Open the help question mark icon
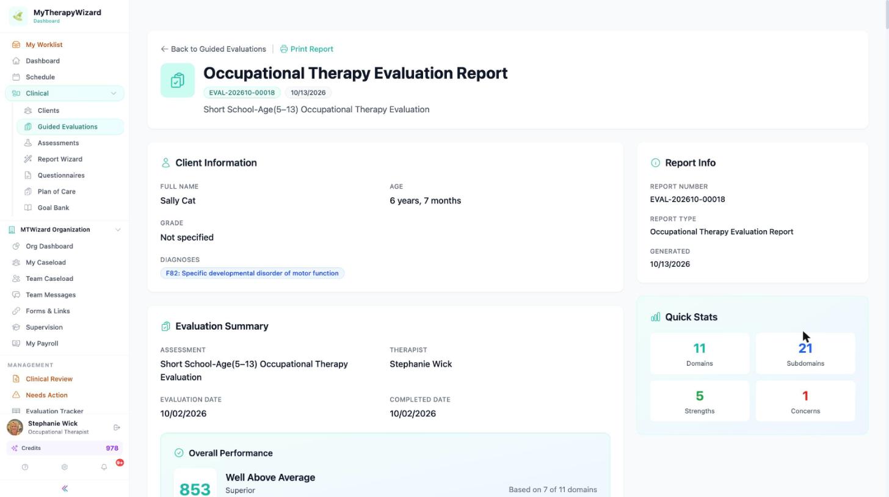 (25, 467)
